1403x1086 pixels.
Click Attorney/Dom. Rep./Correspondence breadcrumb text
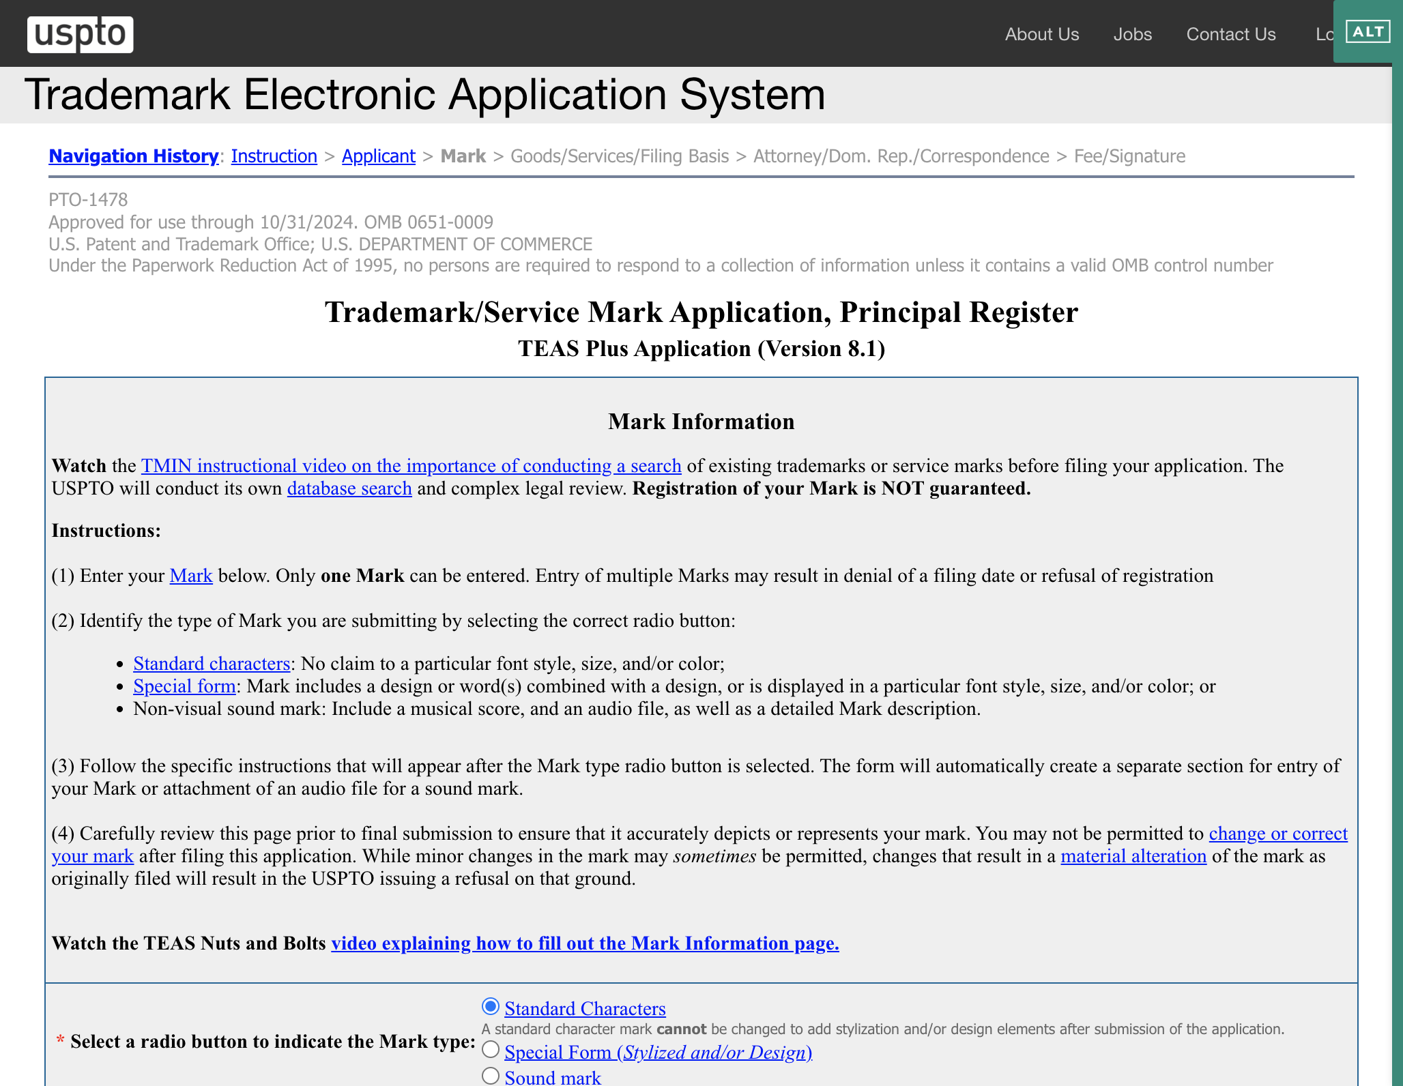(x=901, y=156)
